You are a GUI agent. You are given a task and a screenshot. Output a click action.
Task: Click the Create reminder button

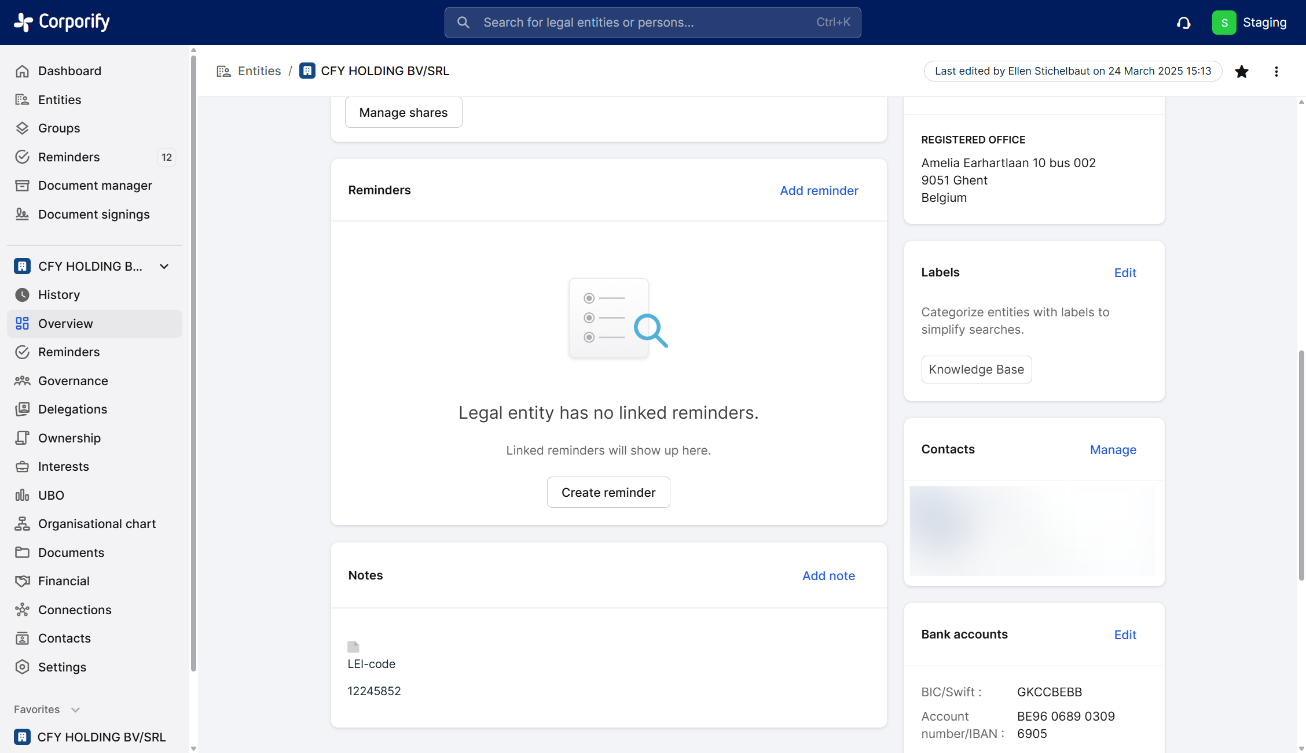608,492
